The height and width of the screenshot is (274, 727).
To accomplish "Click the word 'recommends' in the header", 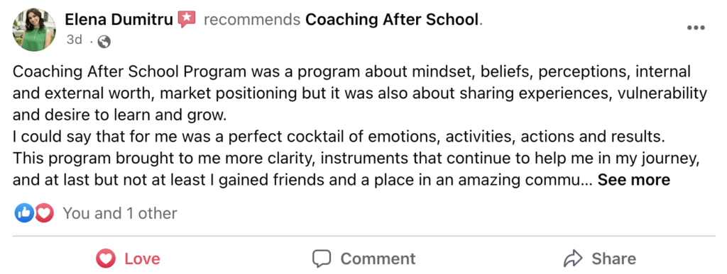I will click(x=252, y=20).
